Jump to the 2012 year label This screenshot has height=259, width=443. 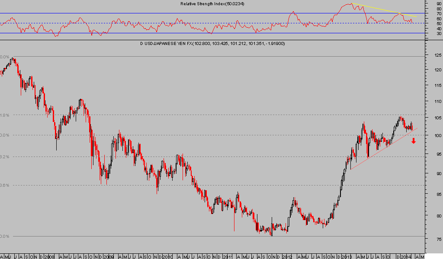(287, 256)
